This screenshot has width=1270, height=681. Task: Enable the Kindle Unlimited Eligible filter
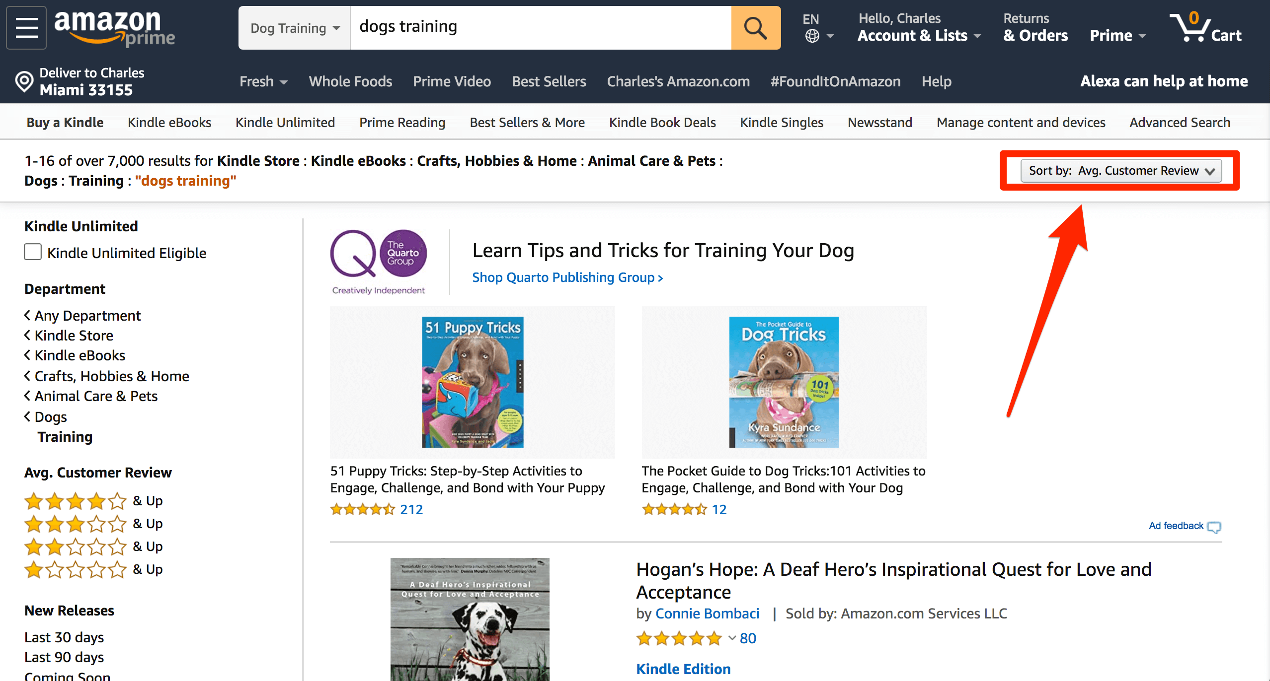coord(32,252)
